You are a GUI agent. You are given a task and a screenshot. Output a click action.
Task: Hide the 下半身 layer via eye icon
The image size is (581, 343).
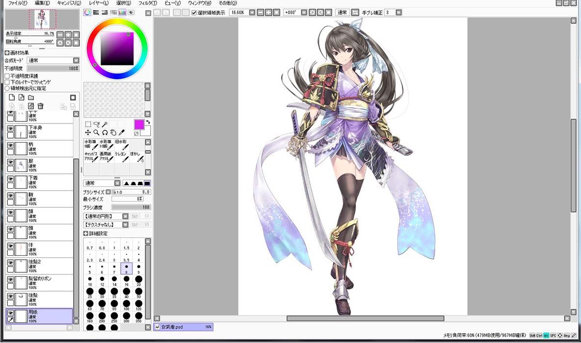(x=10, y=128)
